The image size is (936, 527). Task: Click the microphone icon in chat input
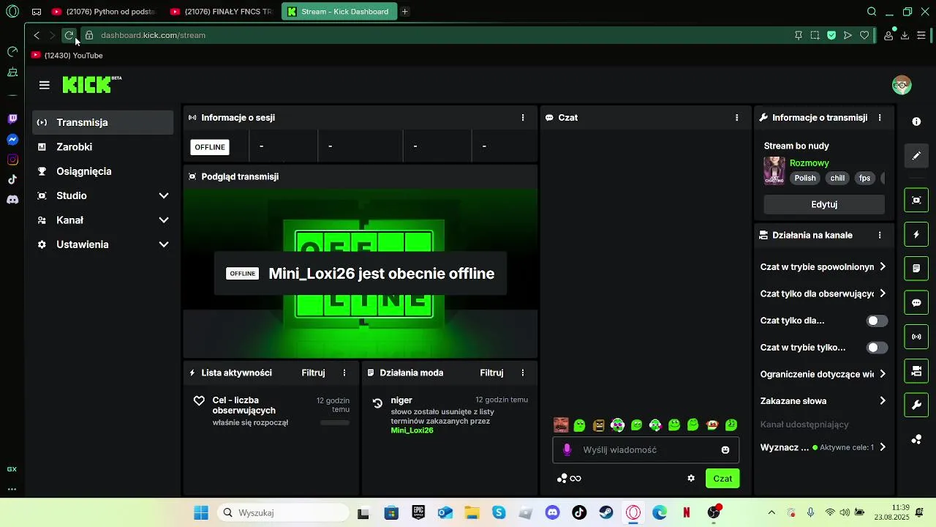coord(567,449)
